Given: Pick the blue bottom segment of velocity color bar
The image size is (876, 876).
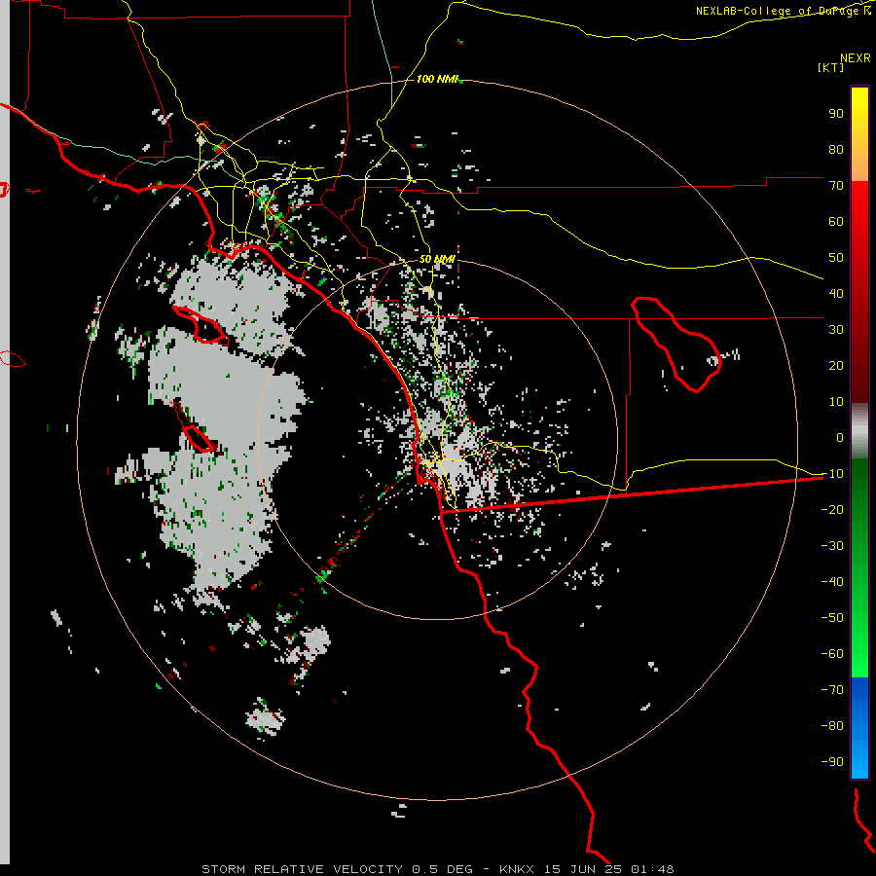Looking at the screenshot, I should click(859, 728).
